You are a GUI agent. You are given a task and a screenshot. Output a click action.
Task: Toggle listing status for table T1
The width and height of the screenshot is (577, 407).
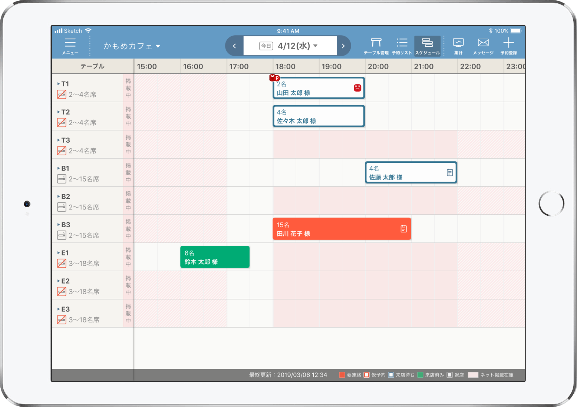click(x=128, y=88)
